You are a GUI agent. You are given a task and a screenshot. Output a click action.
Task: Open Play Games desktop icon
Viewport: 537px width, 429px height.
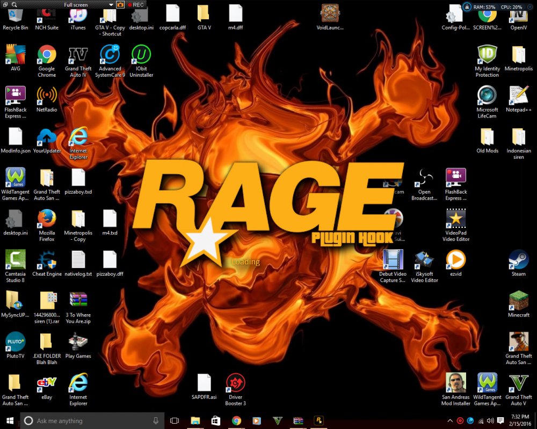[78, 345]
